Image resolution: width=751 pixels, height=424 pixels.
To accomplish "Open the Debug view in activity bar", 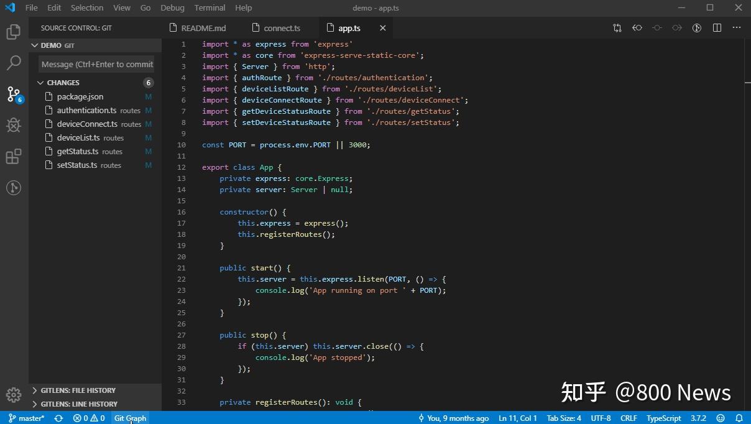I will (x=14, y=125).
